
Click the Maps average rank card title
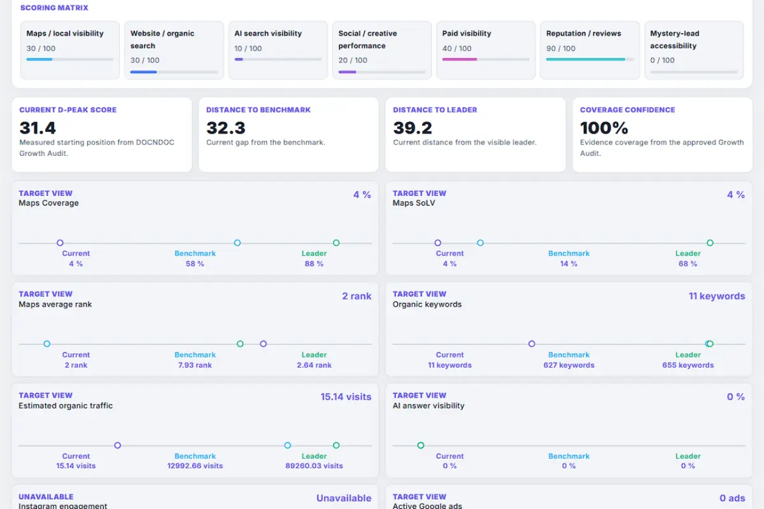(55, 304)
